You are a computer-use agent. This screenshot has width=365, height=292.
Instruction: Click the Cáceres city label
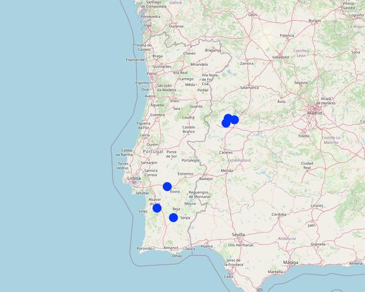(226, 153)
